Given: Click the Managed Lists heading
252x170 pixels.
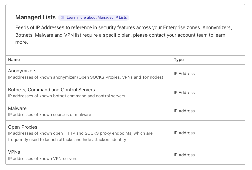Looking at the screenshot, I should pyautogui.click(x=35, y=17).
